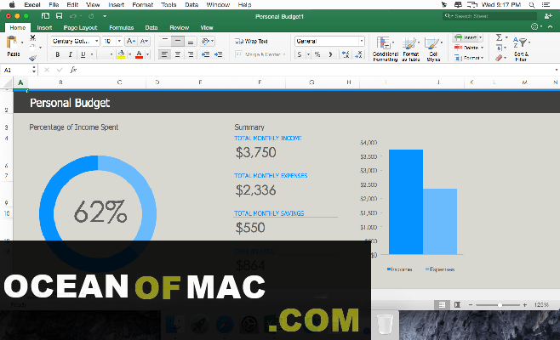The width and height of the screenshot is (560, 340).
Task: Increase font size with larger A icon
Action: (131, 41)
